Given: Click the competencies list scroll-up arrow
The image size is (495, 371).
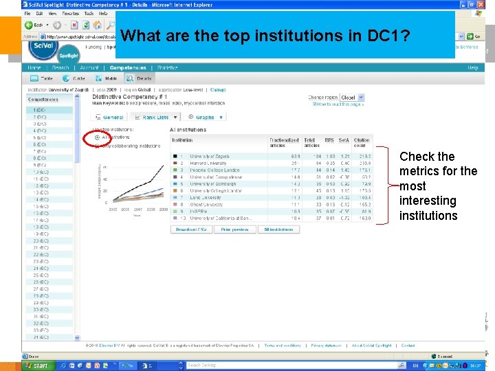Looking at the screenshot, I should pos(77,97).
